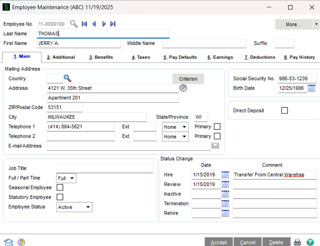Switch to the 5. Pay Defaults tab

point(180,57)
